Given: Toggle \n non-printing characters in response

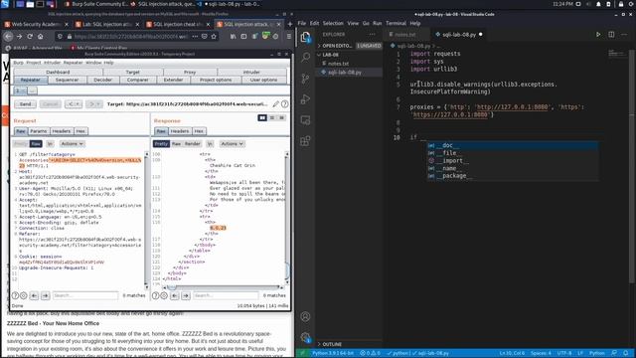Looking at the screenshot, I should tap(210, 143).
